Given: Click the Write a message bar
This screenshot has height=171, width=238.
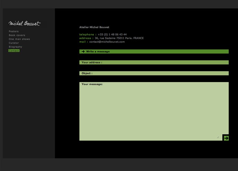Looking at the screenshot, I should pyautogui.click(x=154, y=51).
